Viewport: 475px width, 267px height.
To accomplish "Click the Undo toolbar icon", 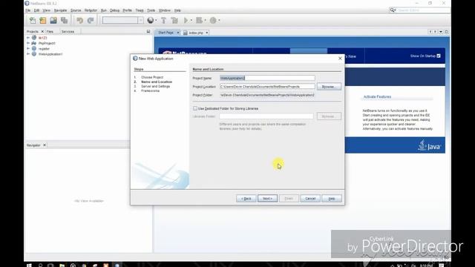I will 79,20.
